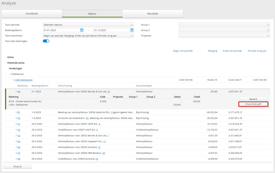Collapse the Debiteuren group
275x173 pixels.
tap(11, 74)
